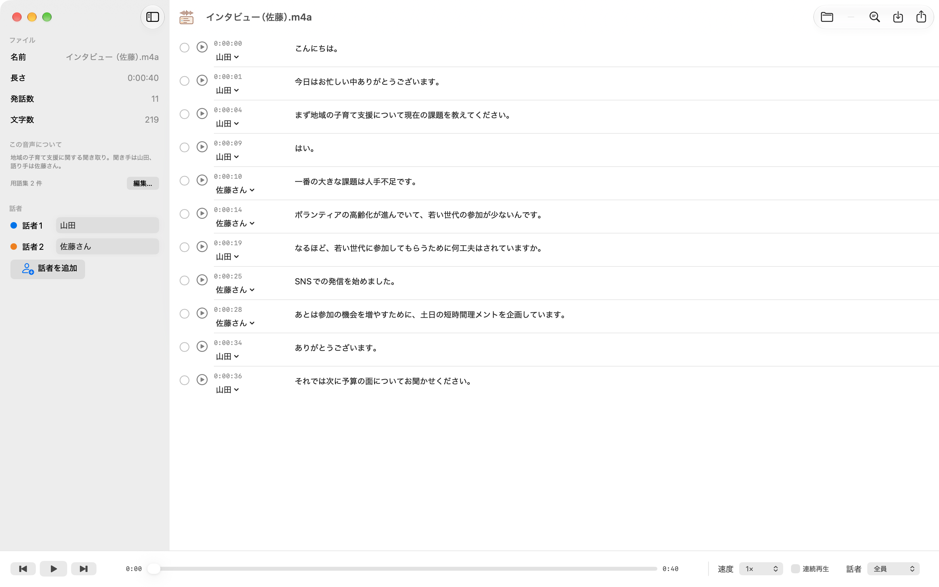This screenshot has width=939, height=587.
Task: Open the 話者 全員 filter dropdown
Action: (893, 569)
